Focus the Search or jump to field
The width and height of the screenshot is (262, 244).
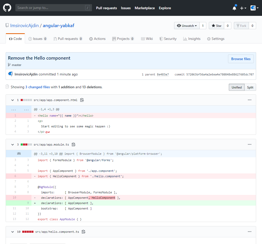(x=53, y=8)
